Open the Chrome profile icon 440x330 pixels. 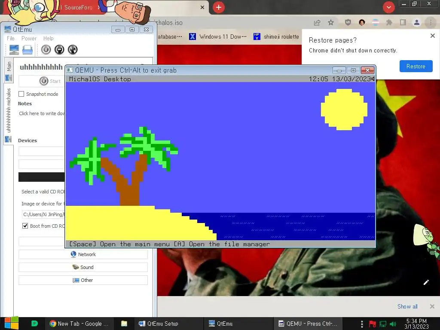coord(417,22)
